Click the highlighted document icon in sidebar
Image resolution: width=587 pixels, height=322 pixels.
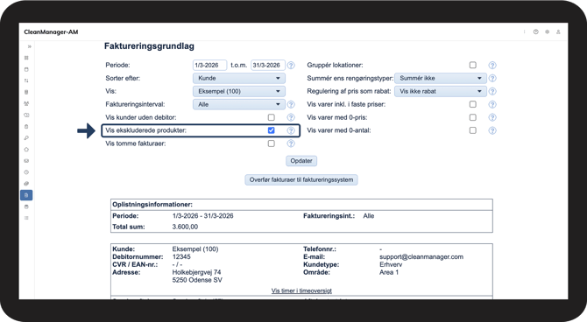pos(26,195)
